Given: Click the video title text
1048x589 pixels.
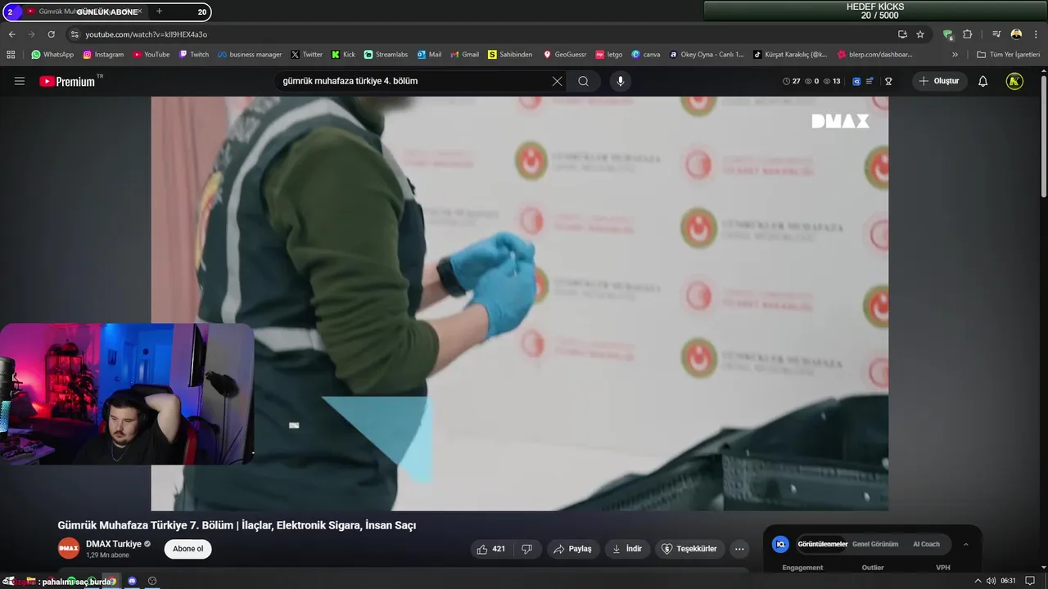Looking at the screenshot, I should [x=237, y=525].
